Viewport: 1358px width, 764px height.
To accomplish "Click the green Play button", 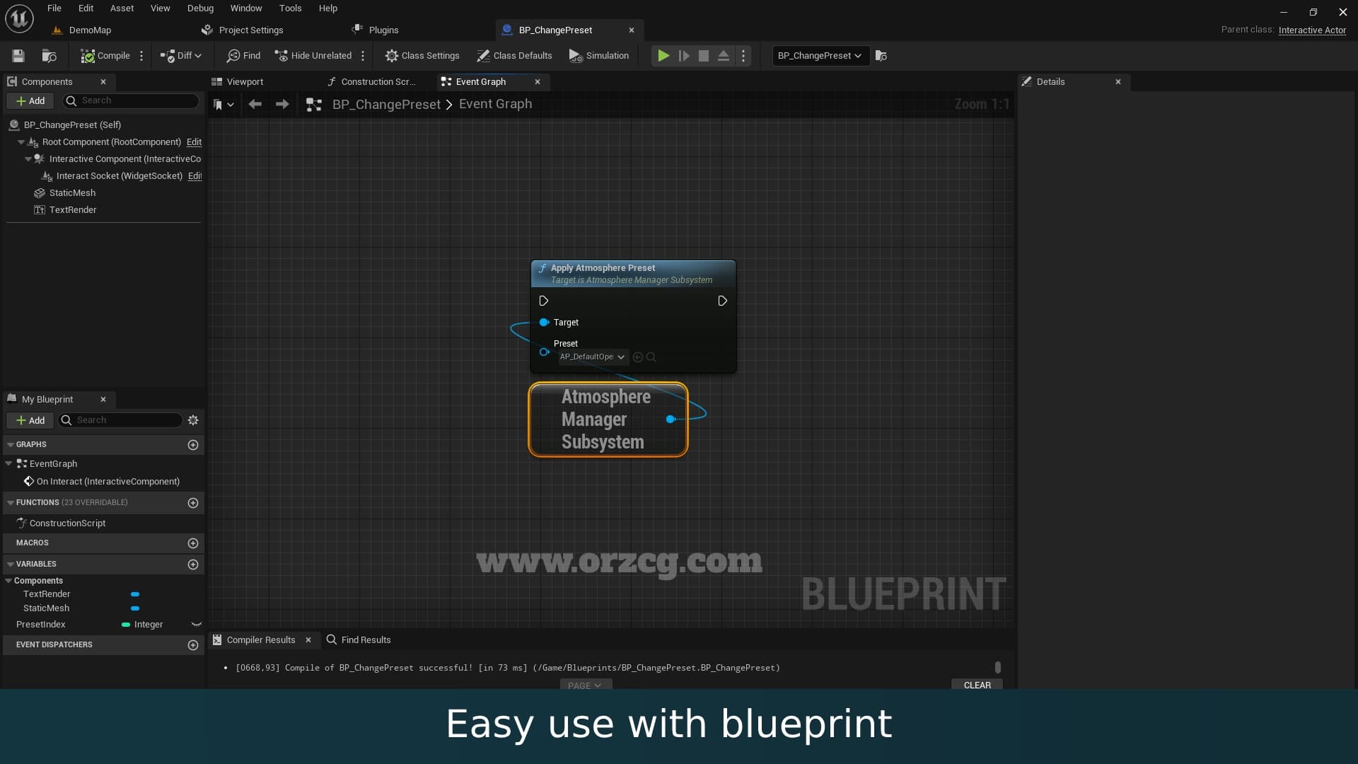I will [663, 56].
